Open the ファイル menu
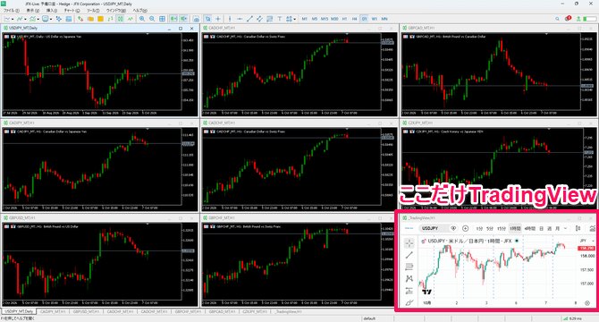 pyautogui.click(x=12, y=11)
